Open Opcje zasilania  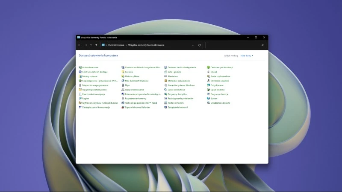pos(216,90)
